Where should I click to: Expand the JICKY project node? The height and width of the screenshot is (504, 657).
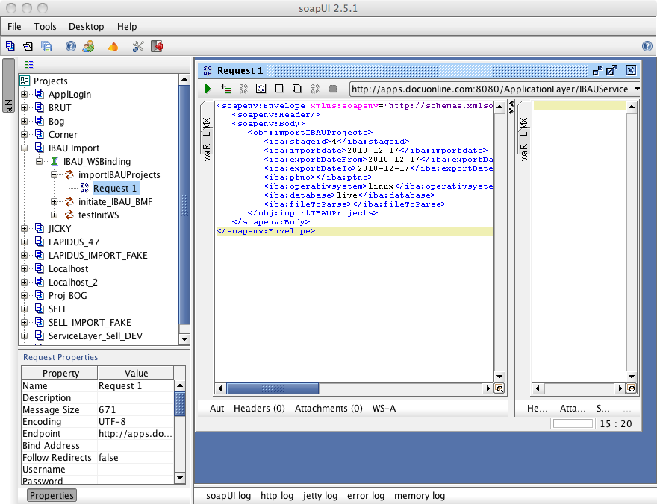click(25, 229)
